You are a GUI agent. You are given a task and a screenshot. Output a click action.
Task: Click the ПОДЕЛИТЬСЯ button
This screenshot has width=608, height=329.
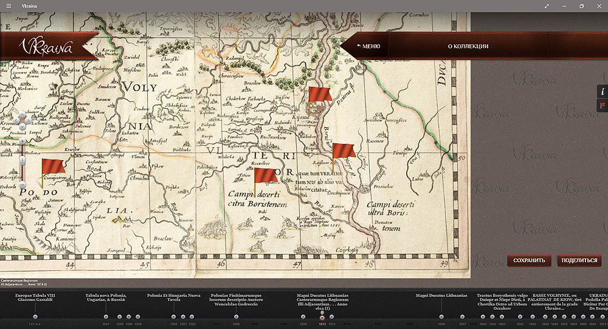(x=579, y=260)
